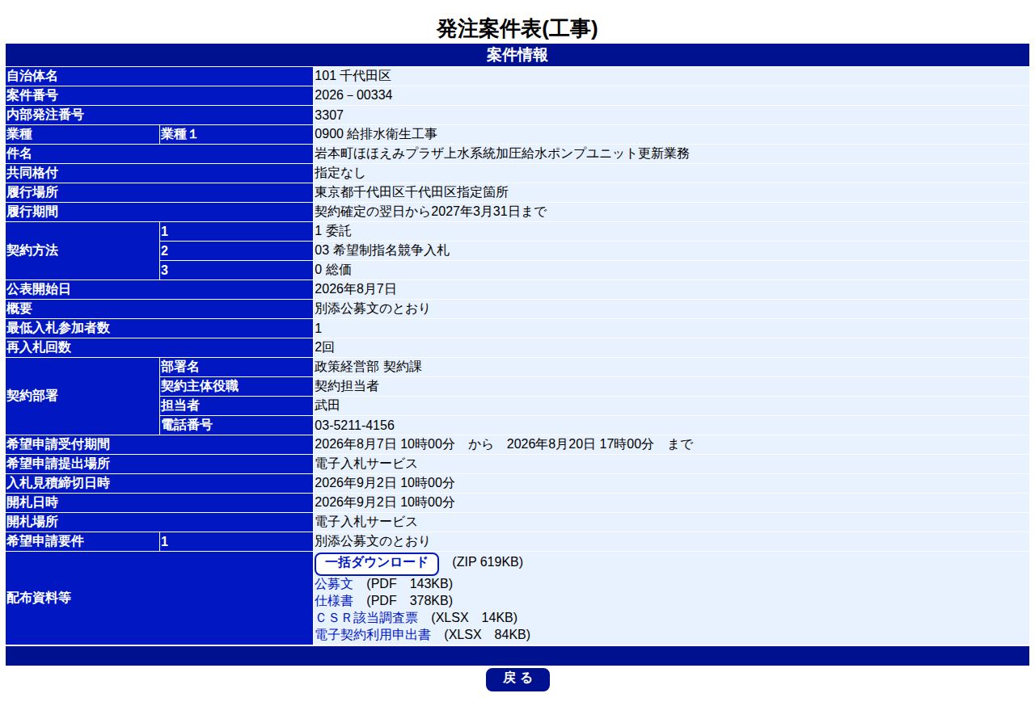Click the 戻る button

coord(517,679)
